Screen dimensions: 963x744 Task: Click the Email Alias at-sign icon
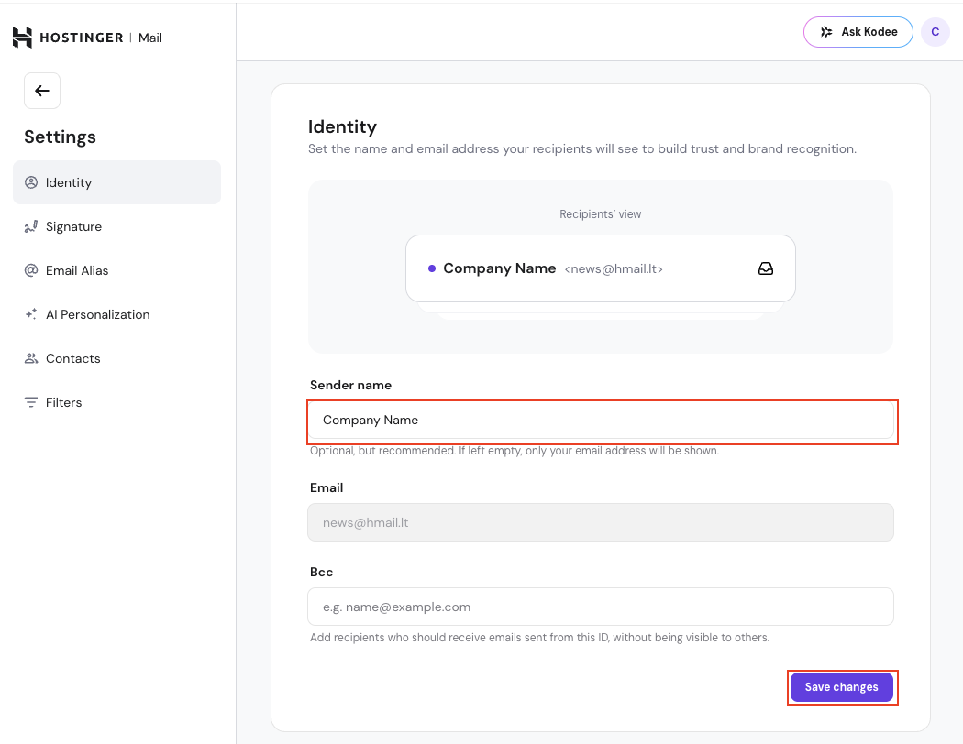click(31, 270)
